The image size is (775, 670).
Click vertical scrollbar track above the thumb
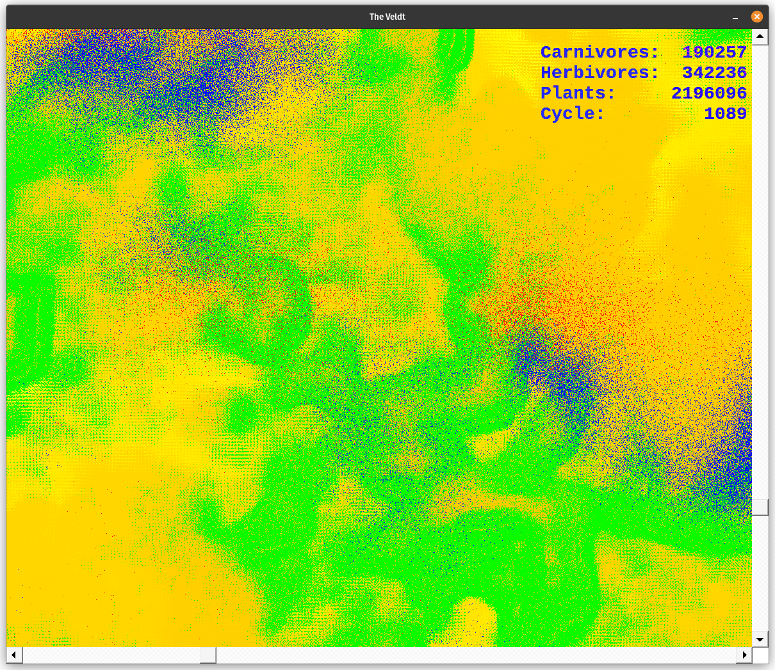pyautogui.click(x=760, y=269)
